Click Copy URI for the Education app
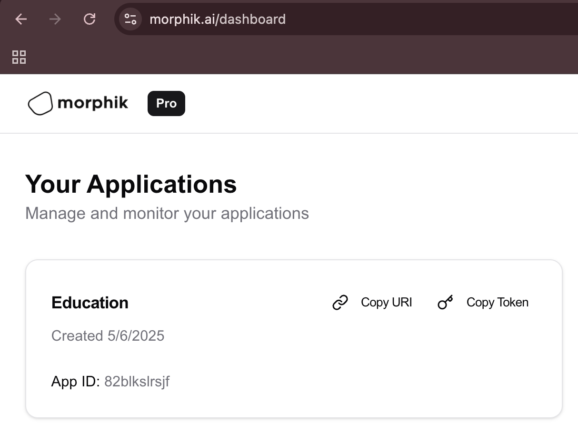The height and width of the screenshot is (433, 578). [x=386, y=302]
